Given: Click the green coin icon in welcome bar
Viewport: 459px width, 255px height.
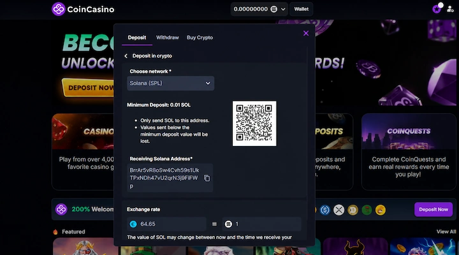Looking at the screenshot, I should (x=367, y=210).
